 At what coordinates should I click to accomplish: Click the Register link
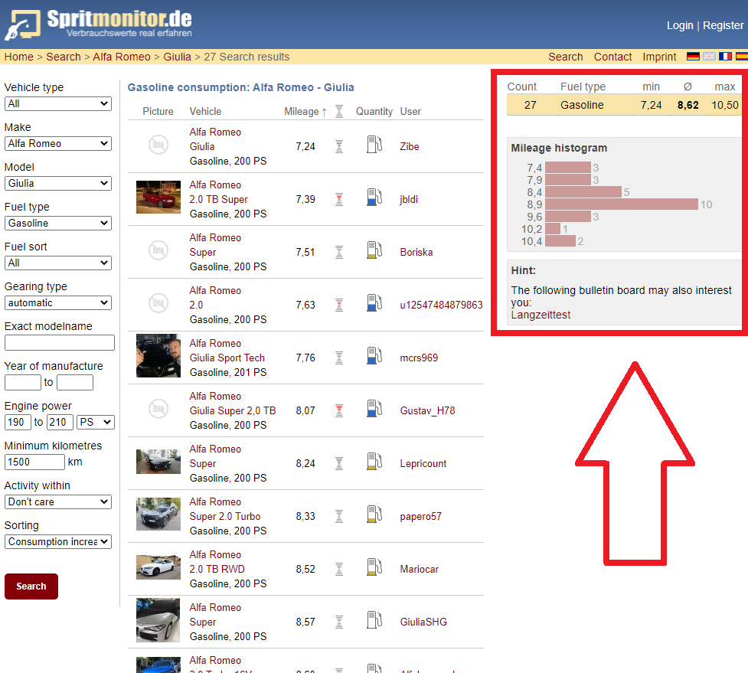tap(724, 25)
